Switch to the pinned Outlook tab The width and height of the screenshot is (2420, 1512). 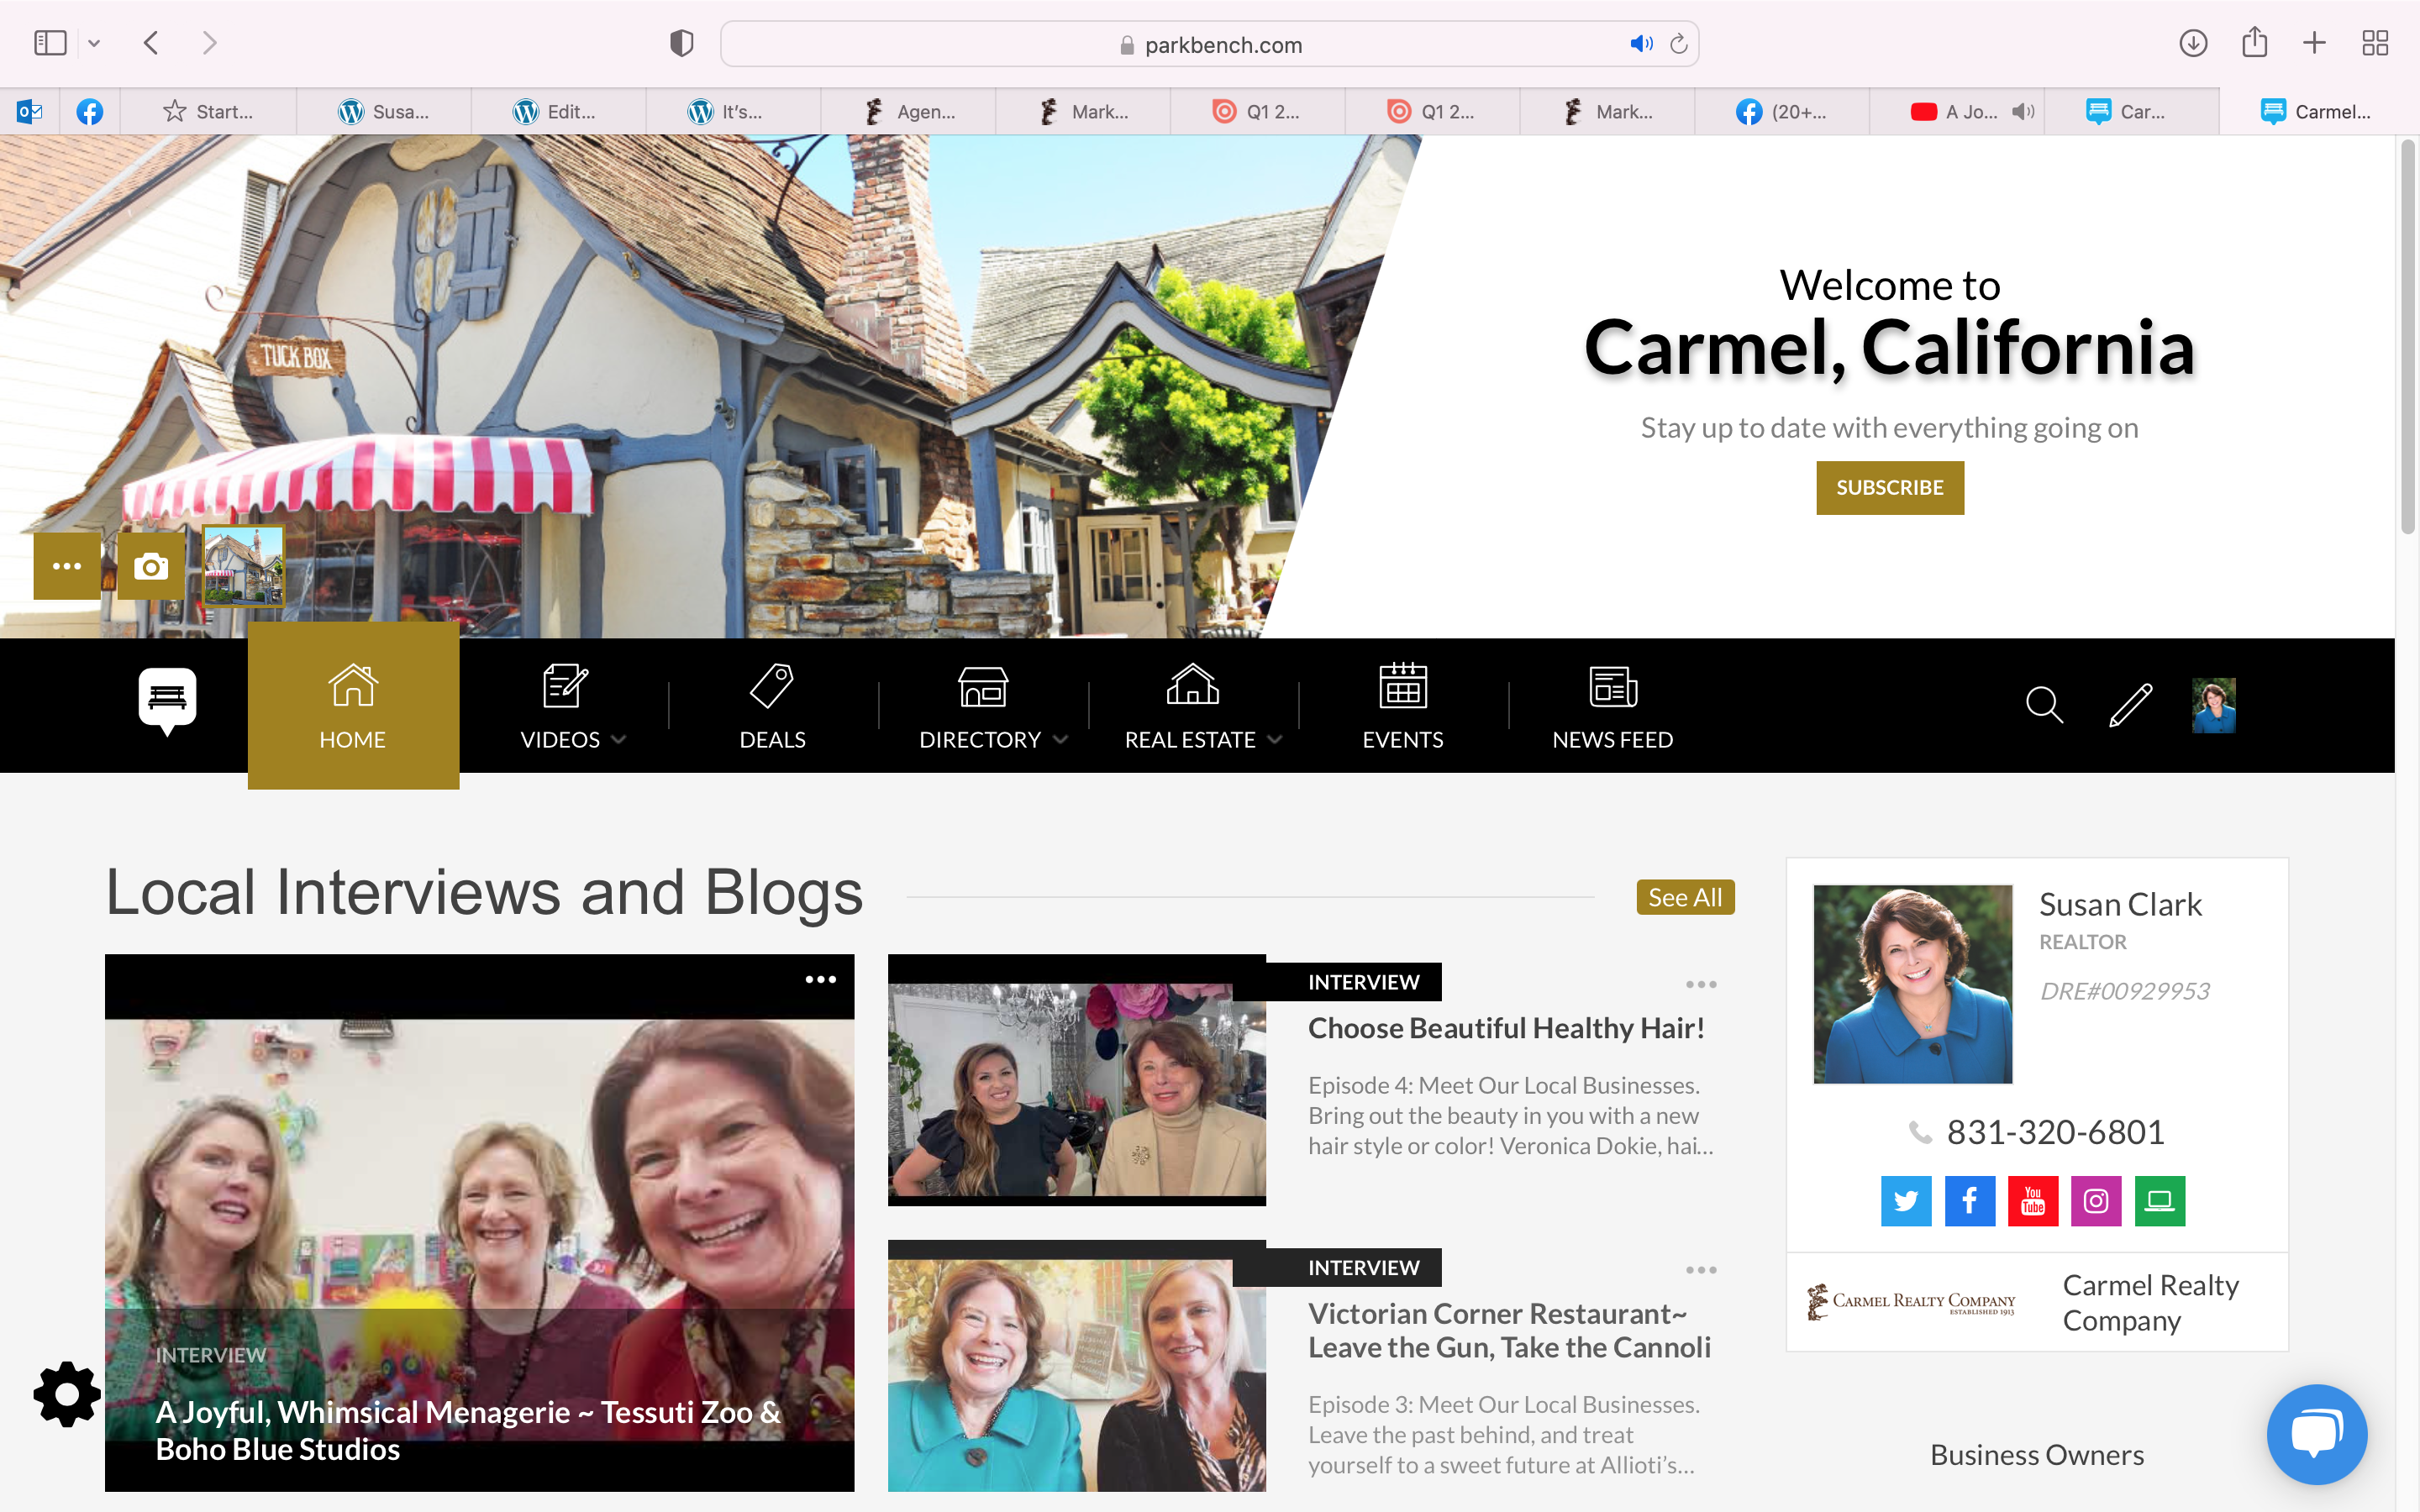pos(30,111)
